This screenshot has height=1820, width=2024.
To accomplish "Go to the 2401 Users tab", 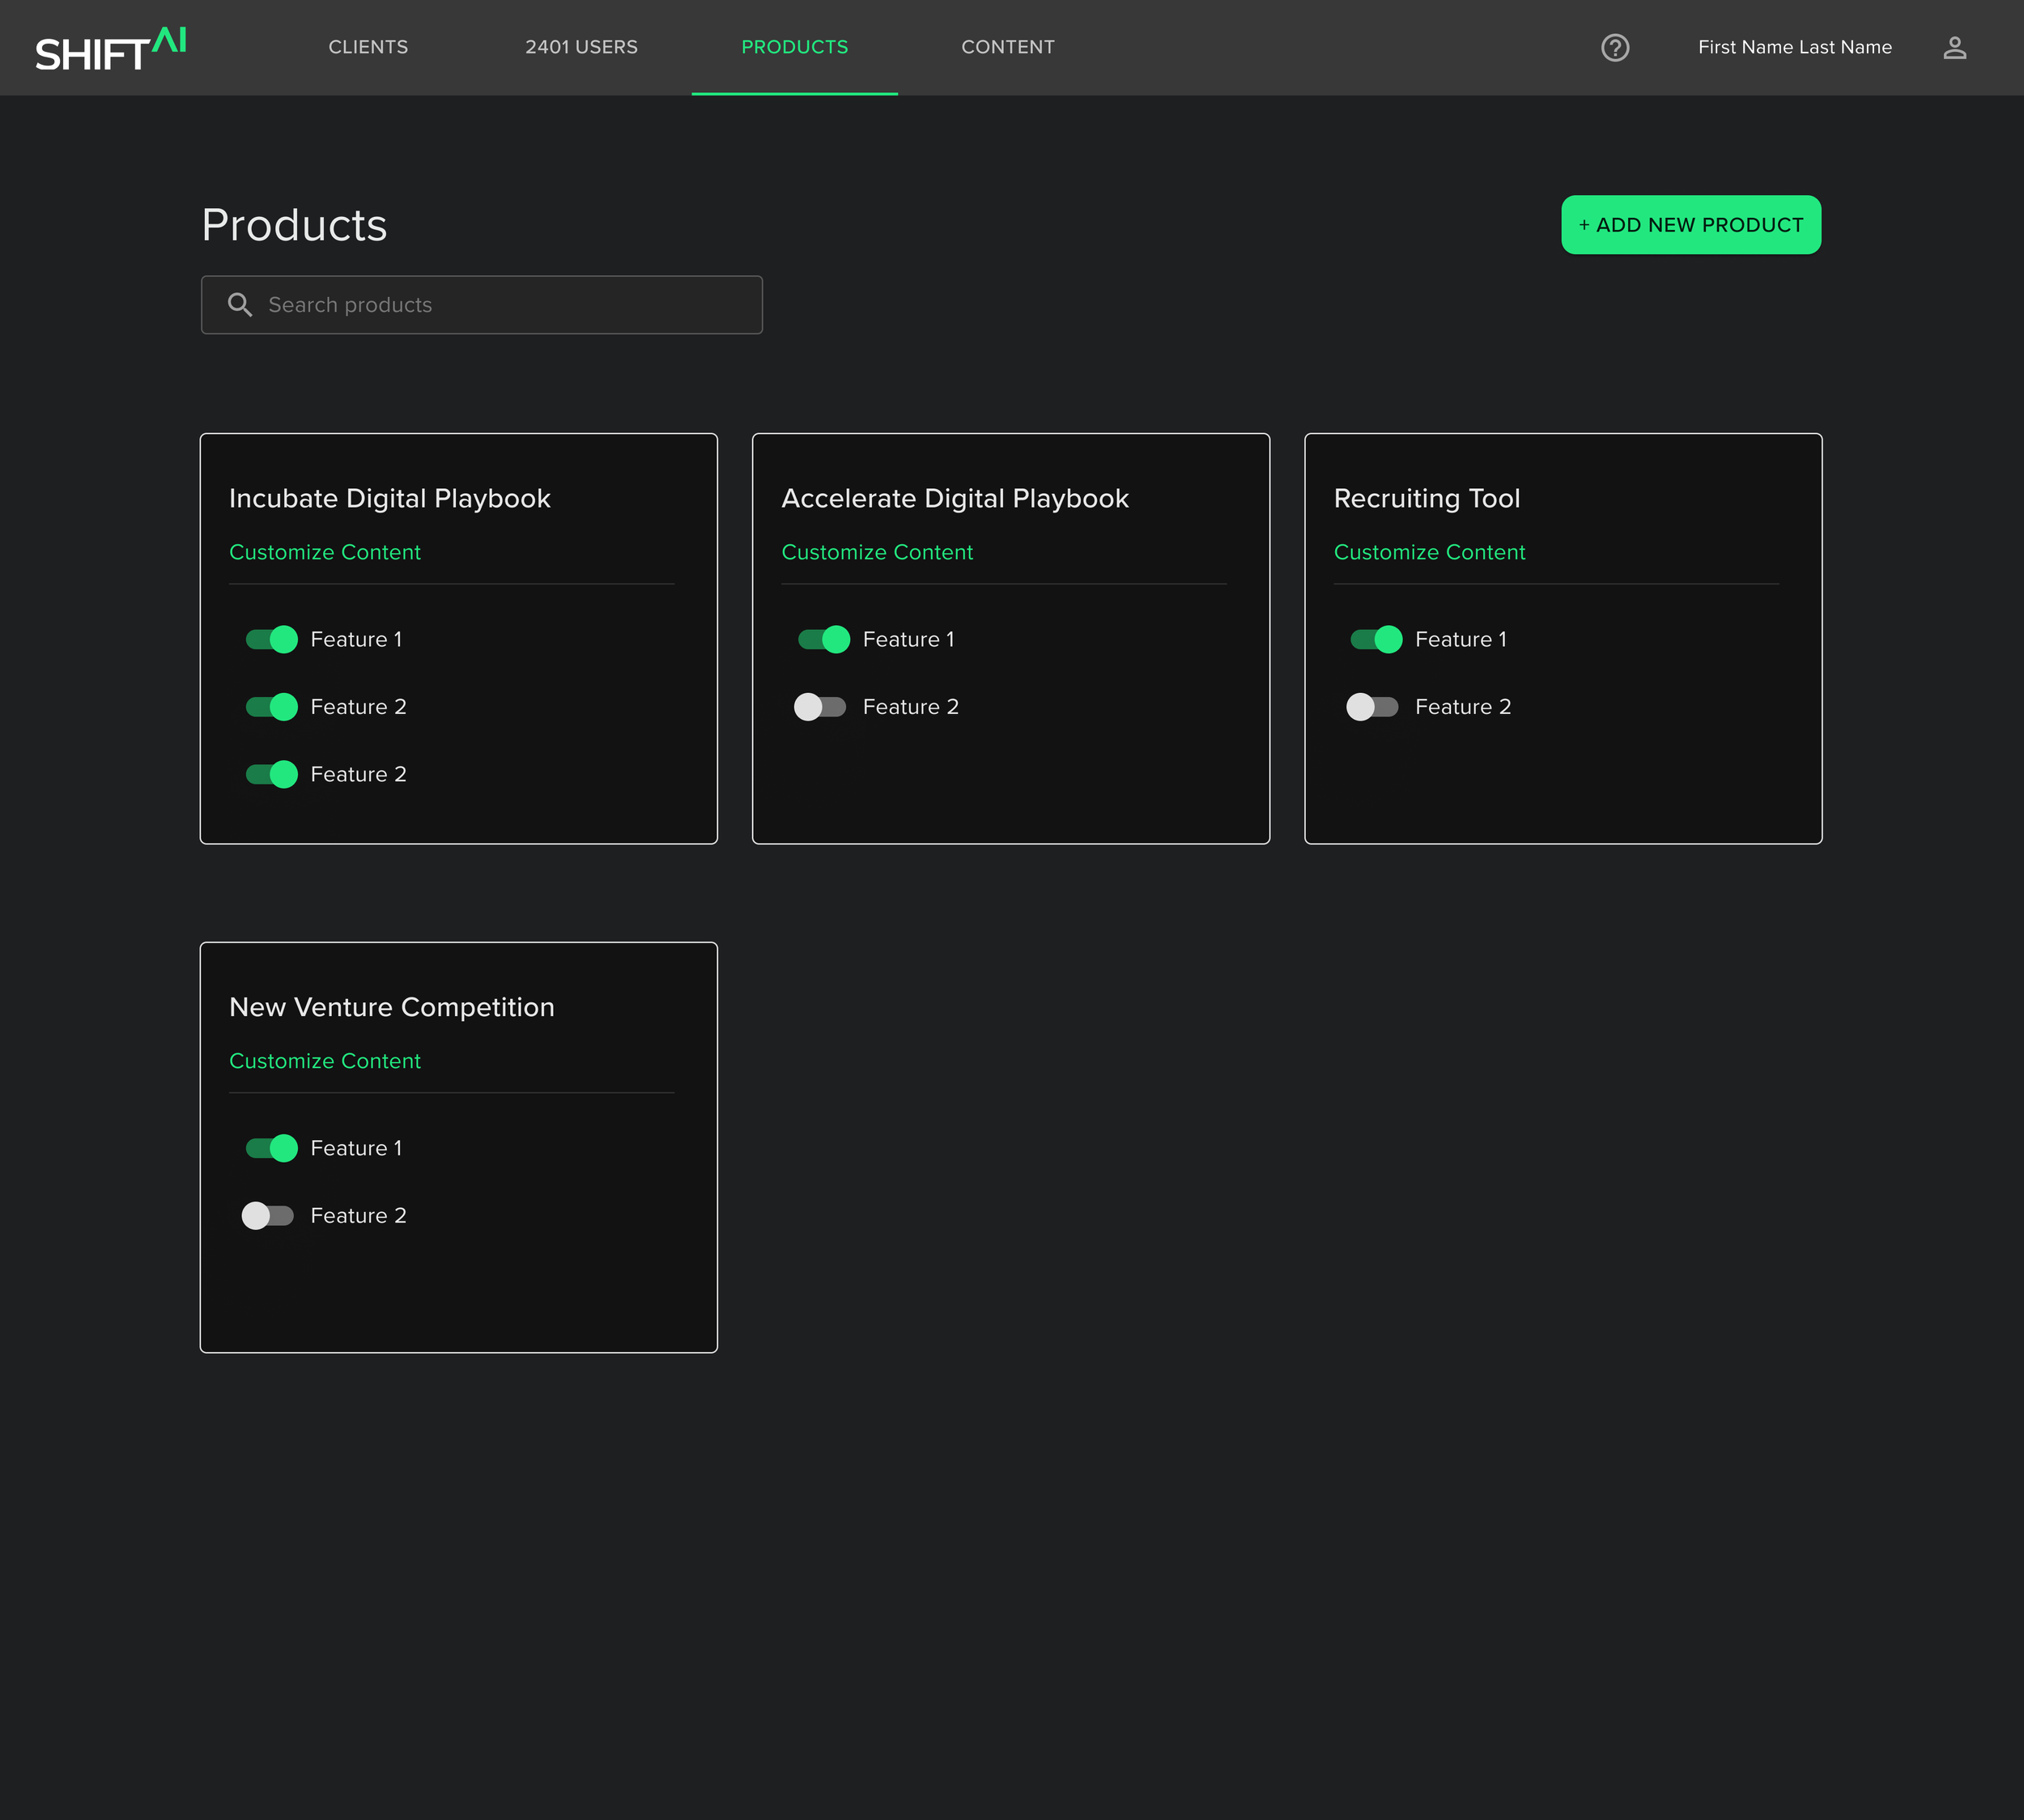I will [x=581, y=47].
